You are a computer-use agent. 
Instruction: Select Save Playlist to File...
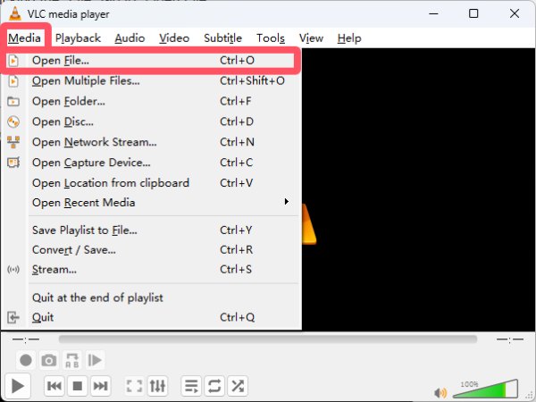[x=151, y=230]
